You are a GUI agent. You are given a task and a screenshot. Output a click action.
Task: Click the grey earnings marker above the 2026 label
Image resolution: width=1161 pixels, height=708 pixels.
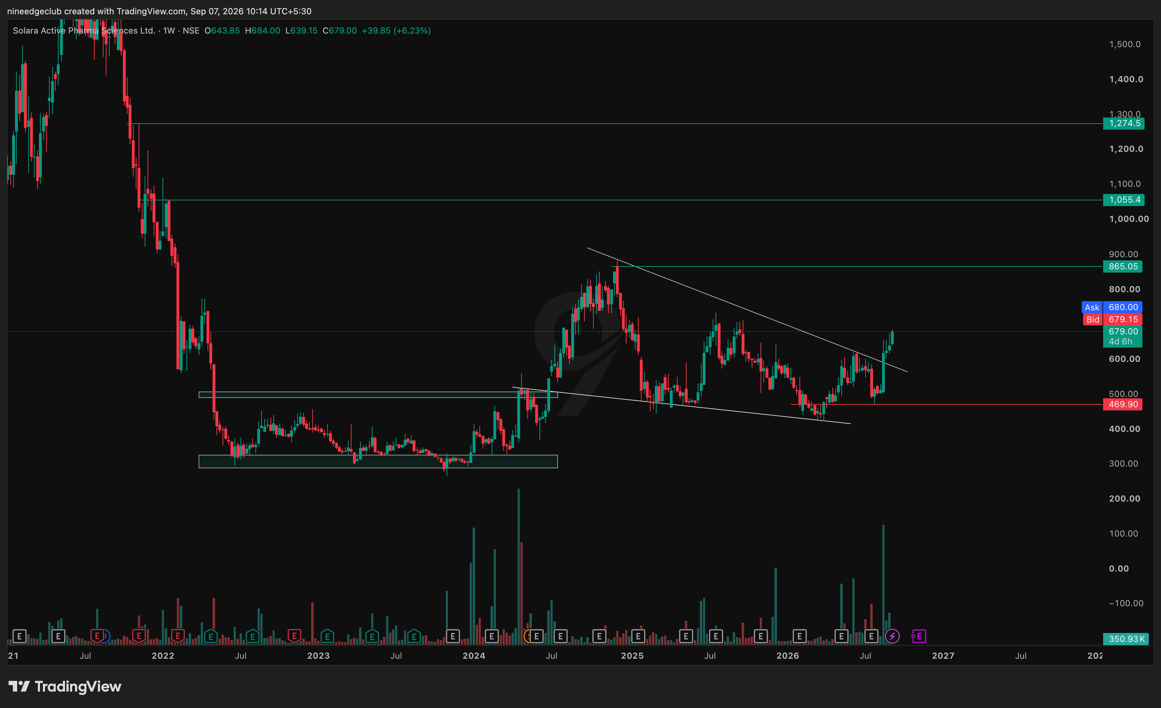coord(799,637)
